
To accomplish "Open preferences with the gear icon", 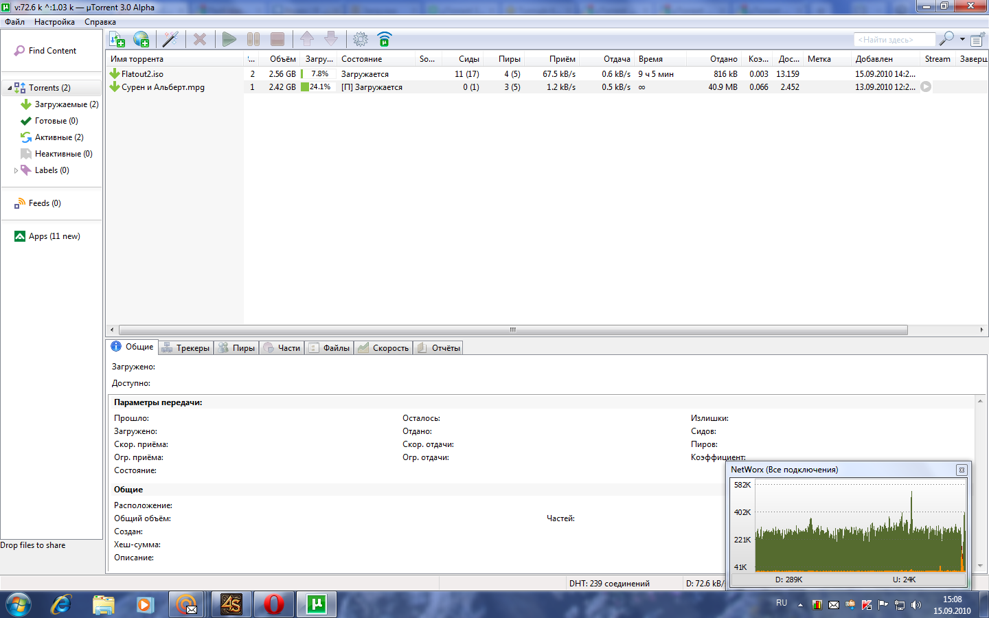I will coord(361,39).
